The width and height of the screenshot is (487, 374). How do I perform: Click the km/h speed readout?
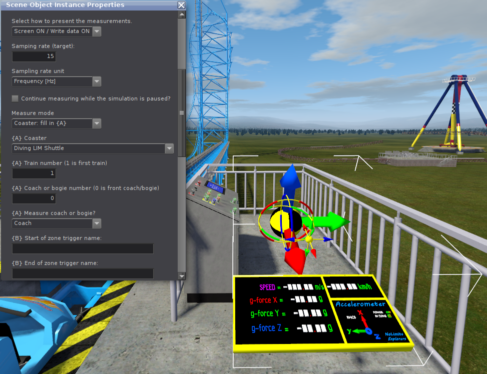coord(350,286)
